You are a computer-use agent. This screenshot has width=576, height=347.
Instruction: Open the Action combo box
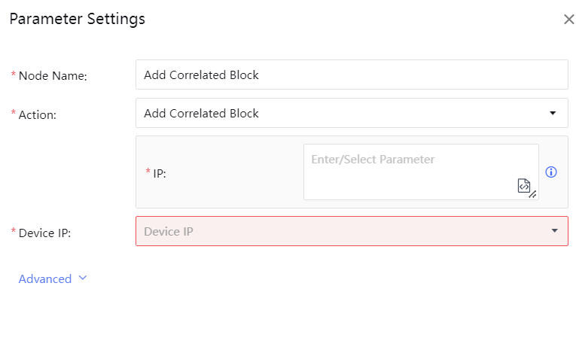343,114
